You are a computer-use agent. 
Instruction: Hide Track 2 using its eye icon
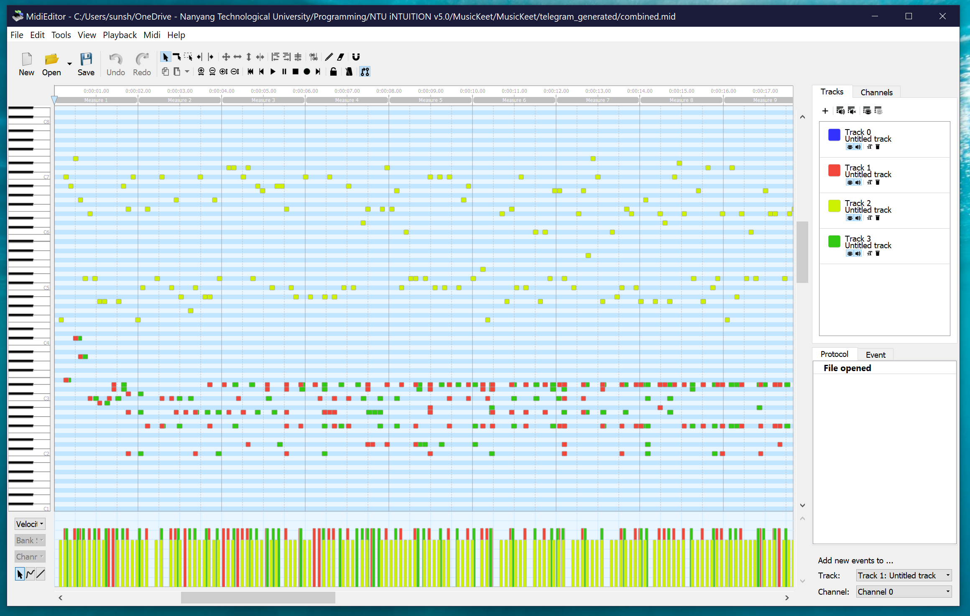(x=850, y=218)
